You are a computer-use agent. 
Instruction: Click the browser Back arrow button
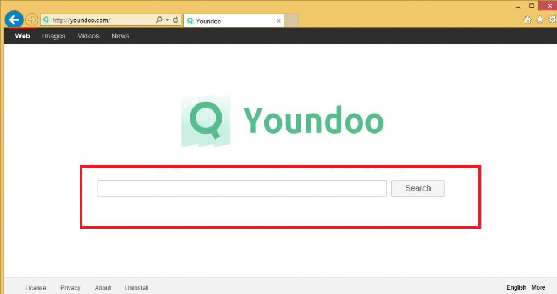point(14,20)
